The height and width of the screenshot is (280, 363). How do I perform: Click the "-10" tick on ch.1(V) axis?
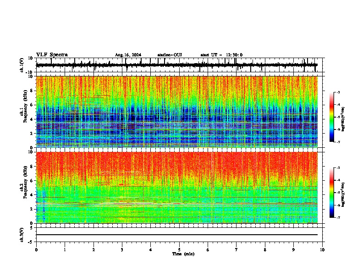tap(30, 72)
